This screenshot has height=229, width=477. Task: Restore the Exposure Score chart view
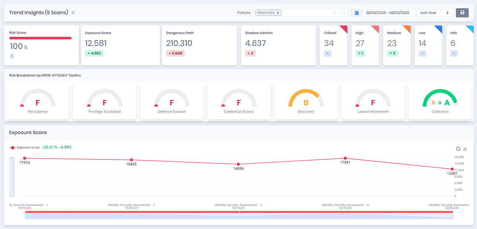tap(458, 149)
